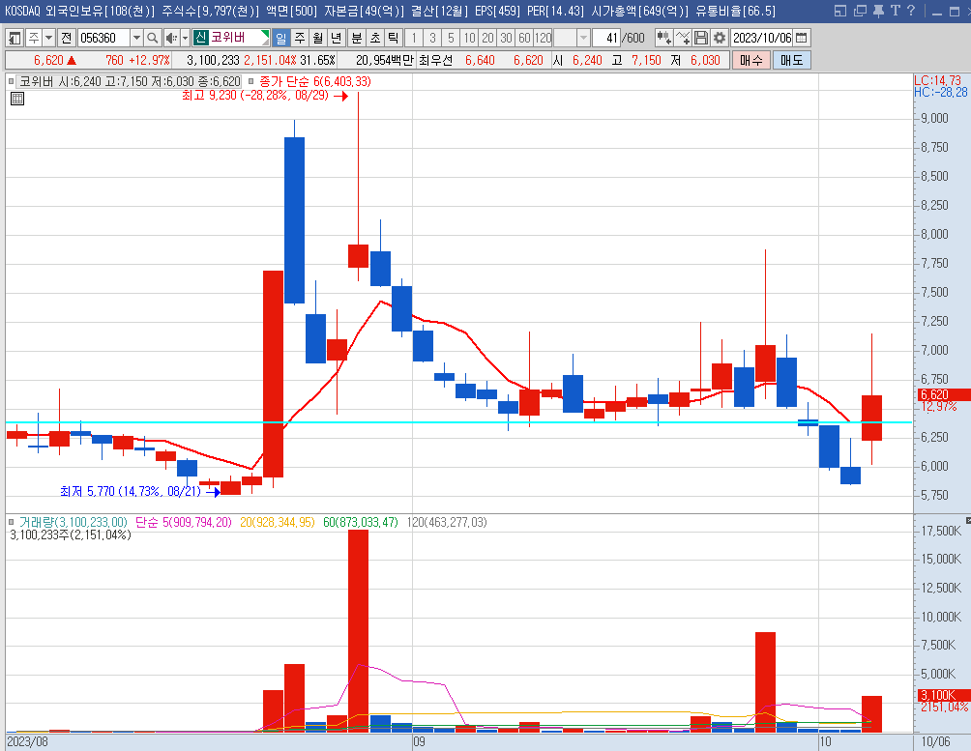Click the red 6,620 current price tag on axis
This screenshot has width=971, height=751.
(943, 394)
